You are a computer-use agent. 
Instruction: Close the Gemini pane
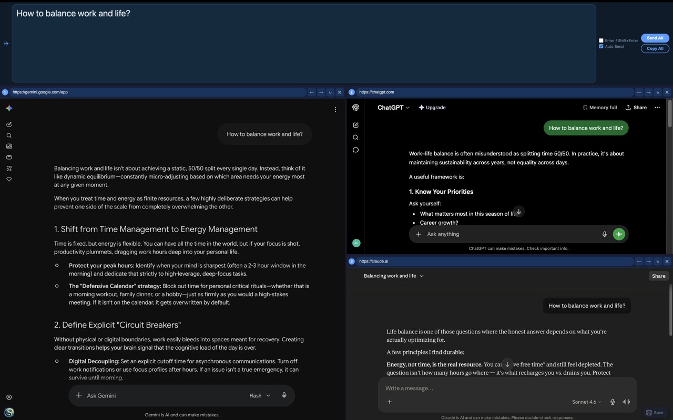pos(339,92)
